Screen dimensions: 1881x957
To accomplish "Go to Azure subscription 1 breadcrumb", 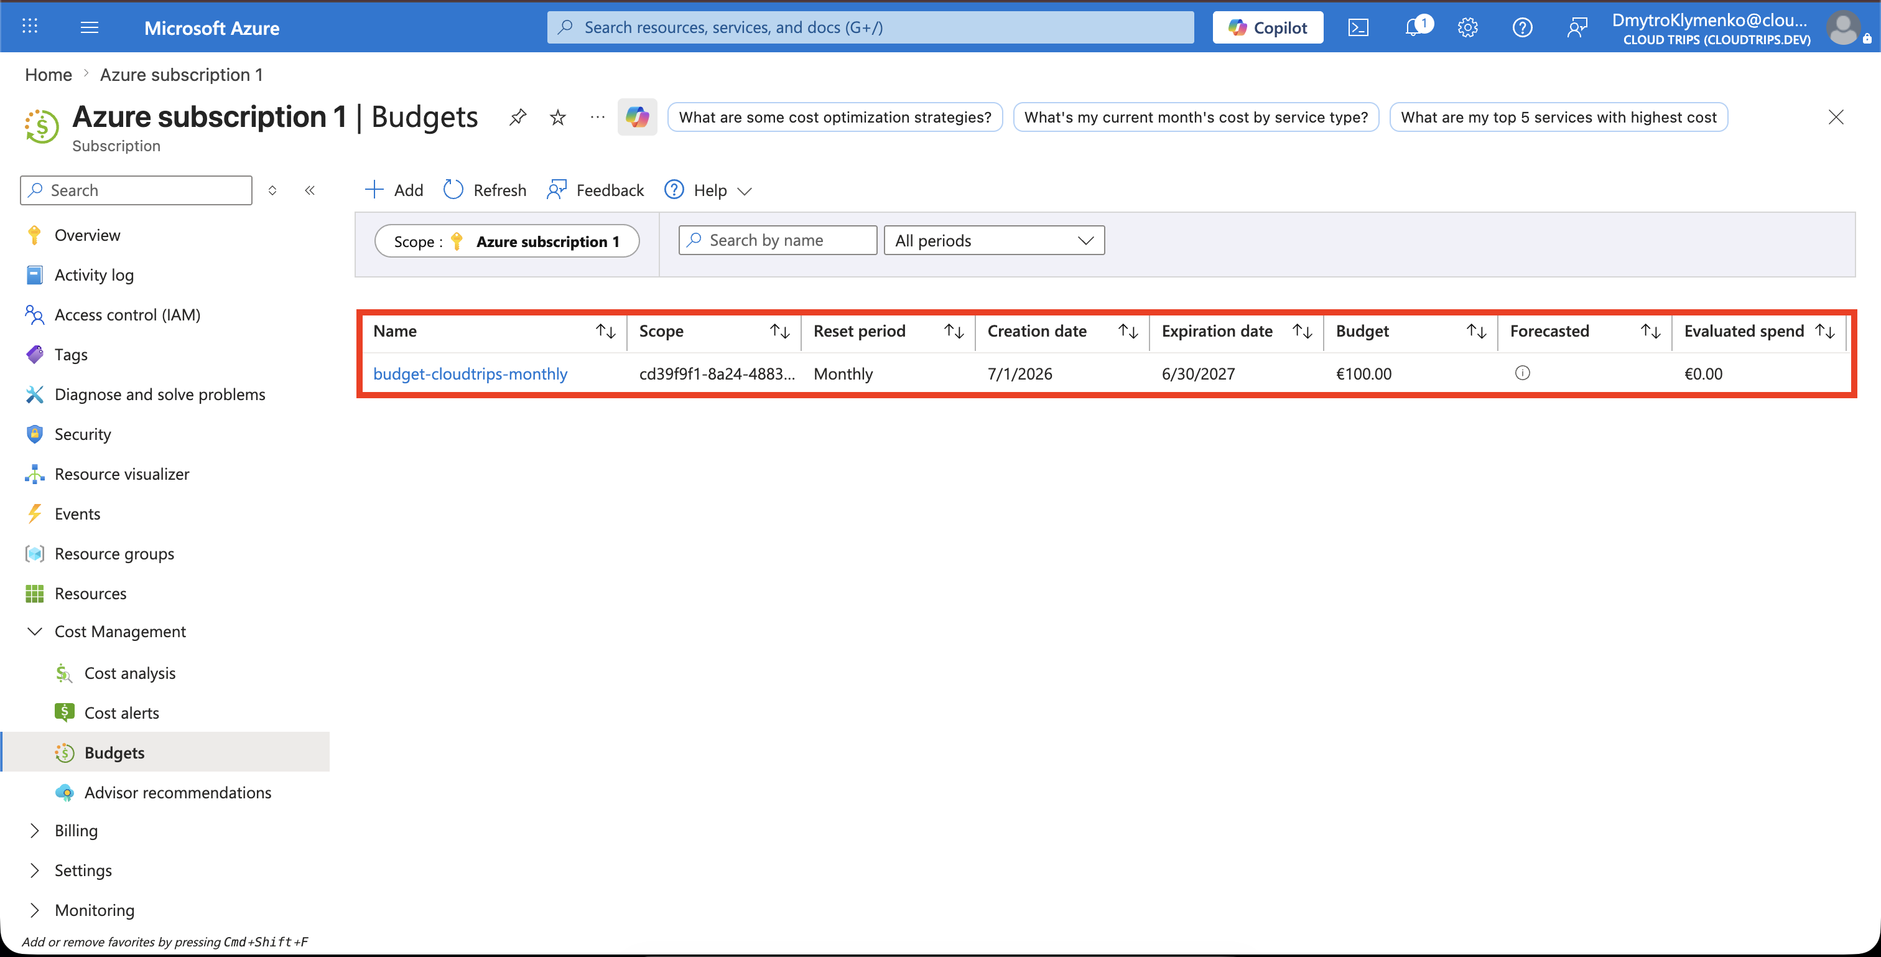I will coord(181,75).
